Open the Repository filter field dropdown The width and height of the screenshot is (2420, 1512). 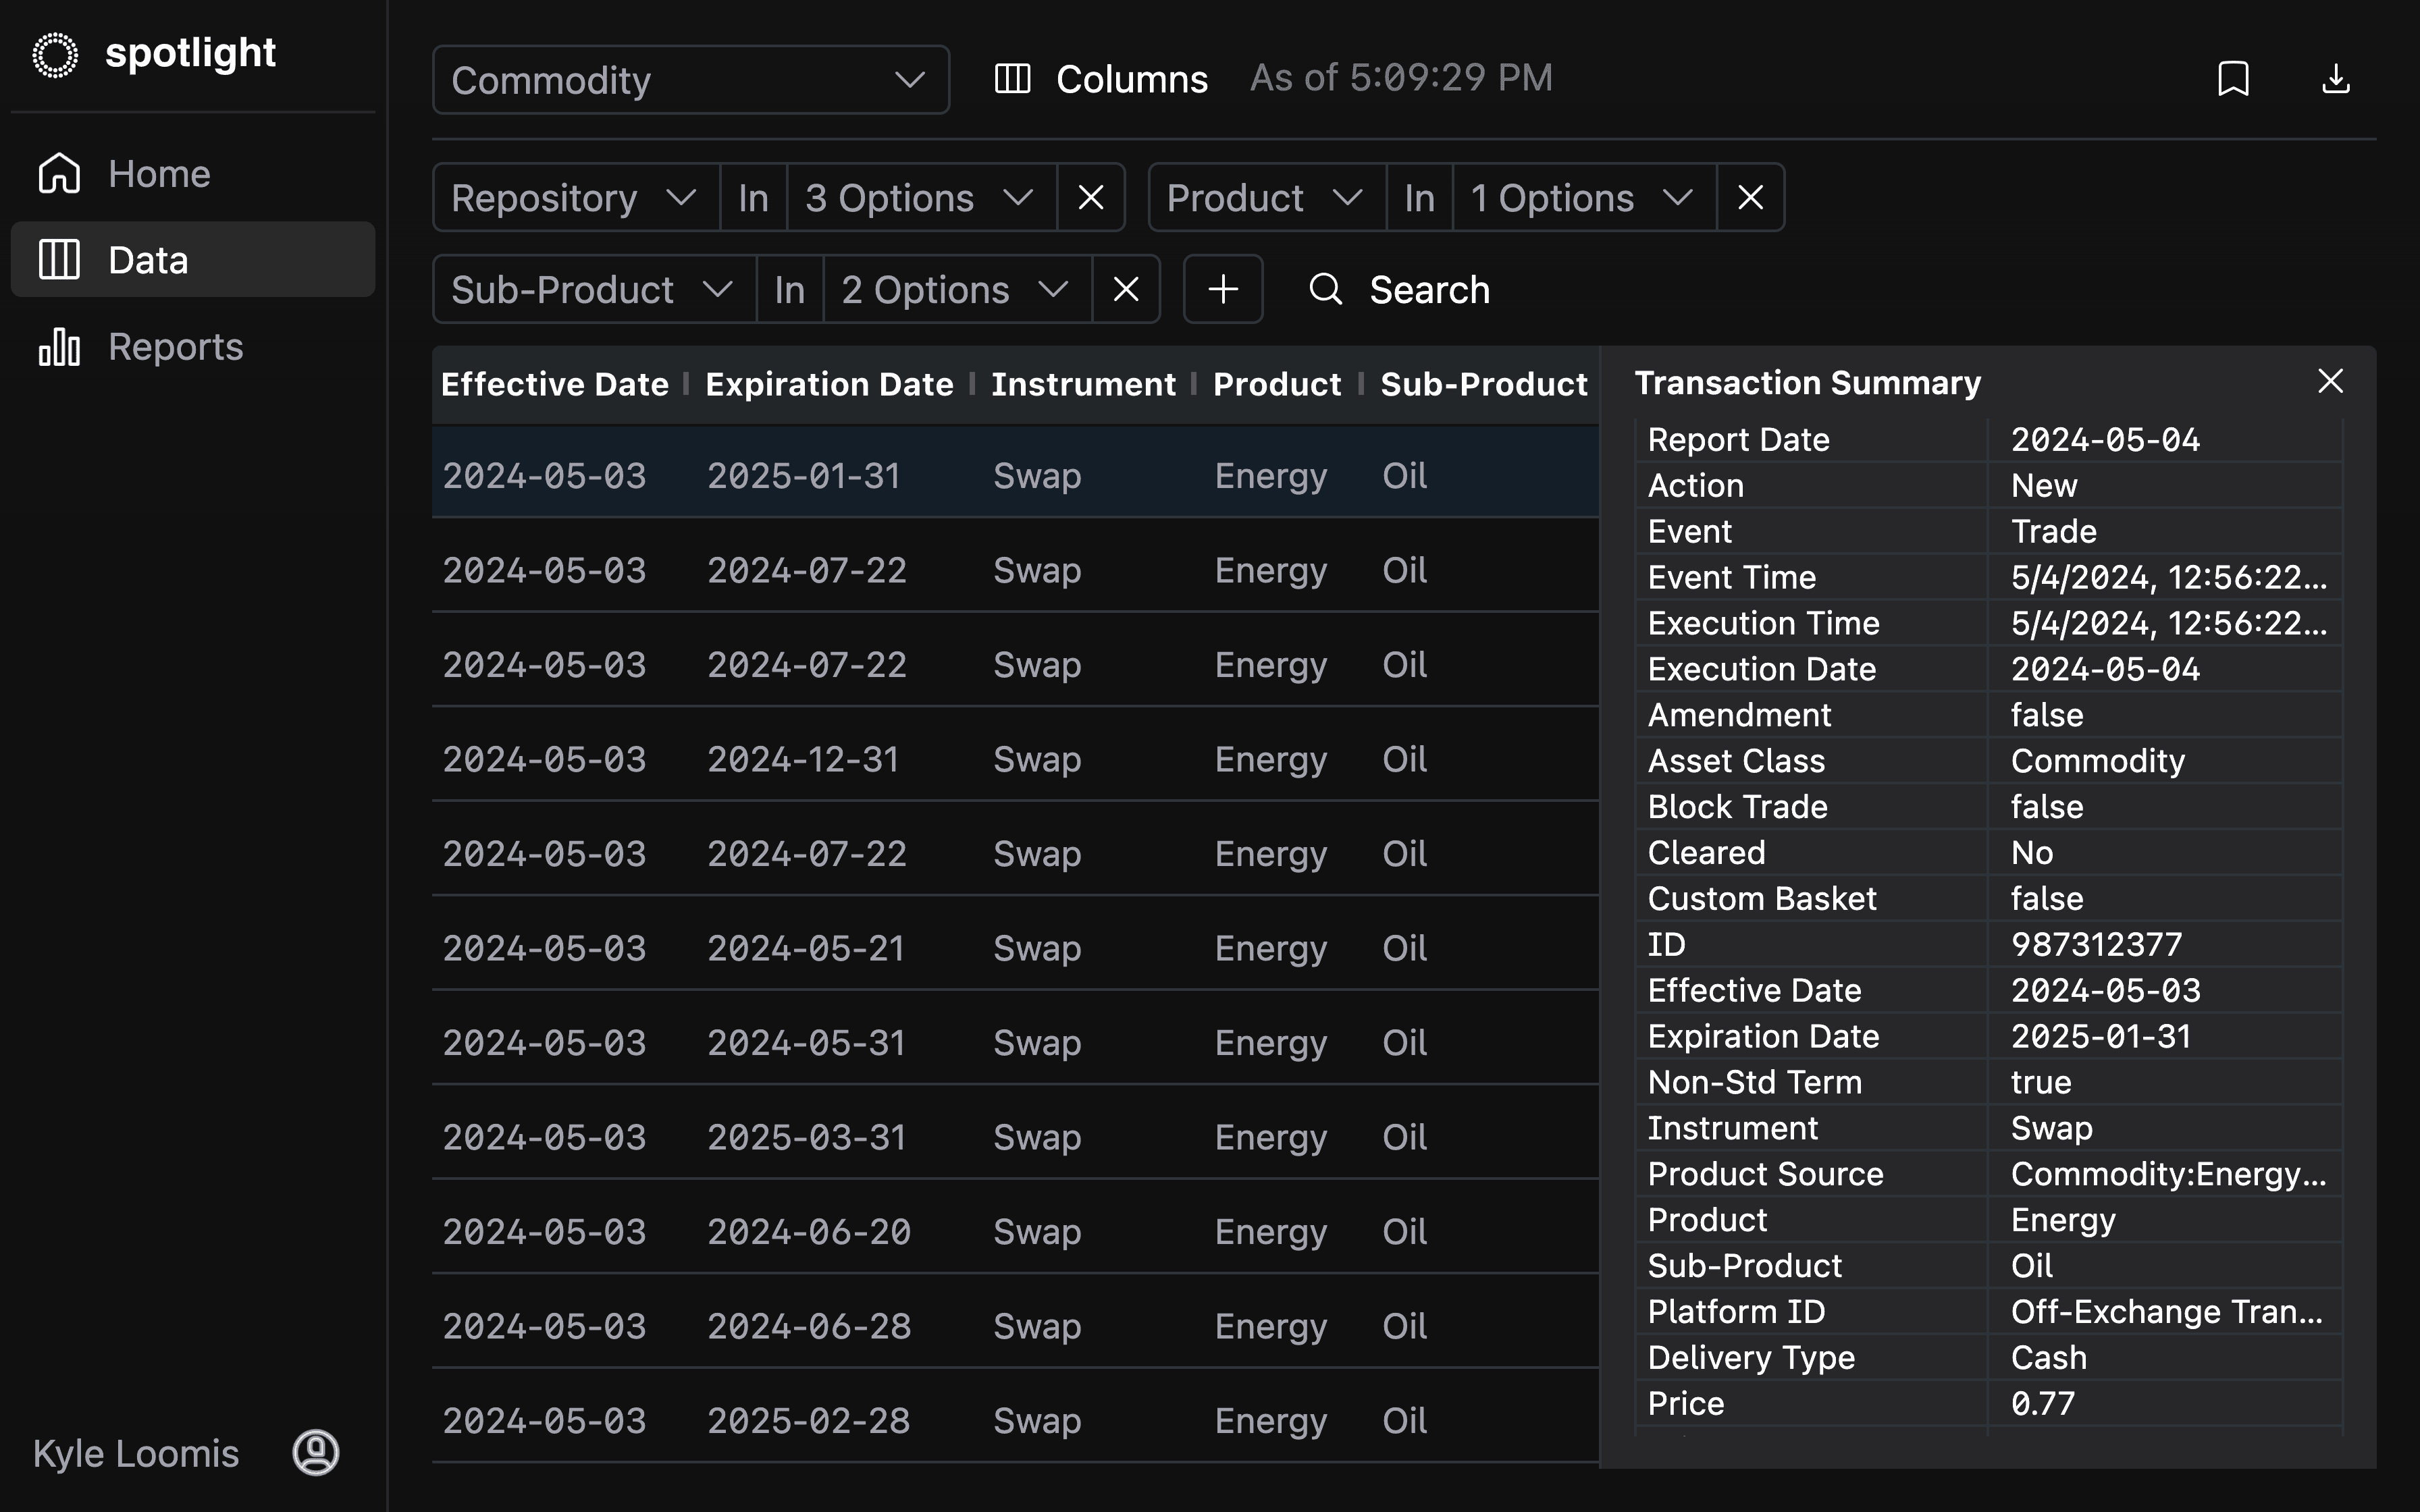576,198
